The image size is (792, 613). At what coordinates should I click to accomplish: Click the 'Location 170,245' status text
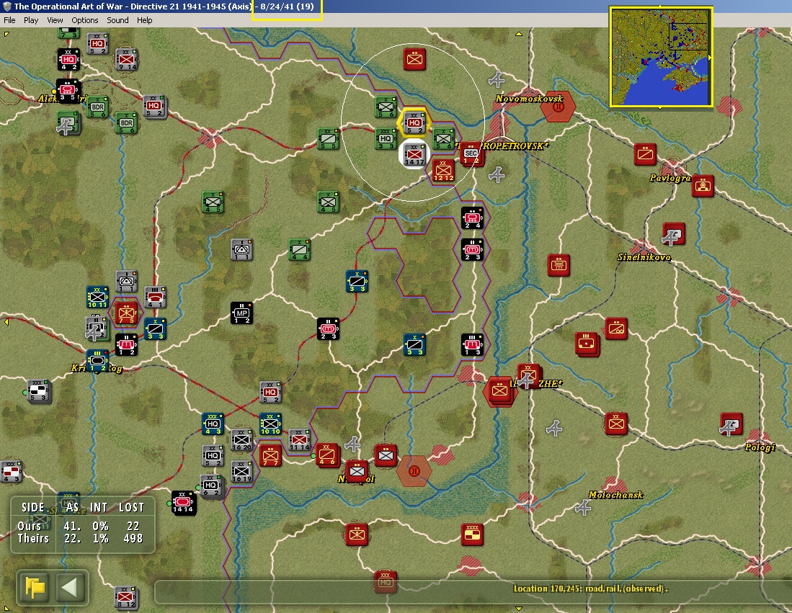click(x=590, y=589)
